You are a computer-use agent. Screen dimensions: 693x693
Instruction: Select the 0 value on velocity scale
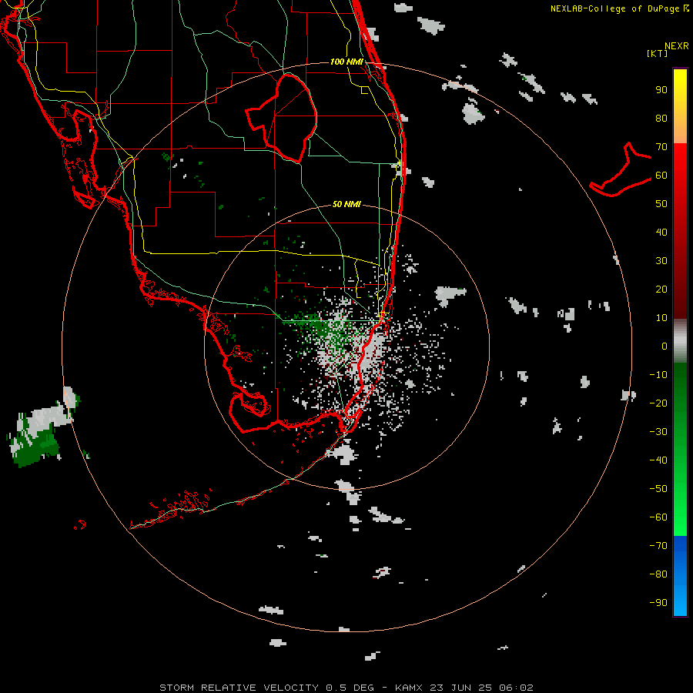665,346
